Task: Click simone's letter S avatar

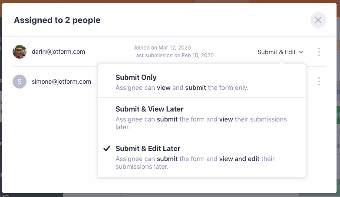Action: pos(20,82)
